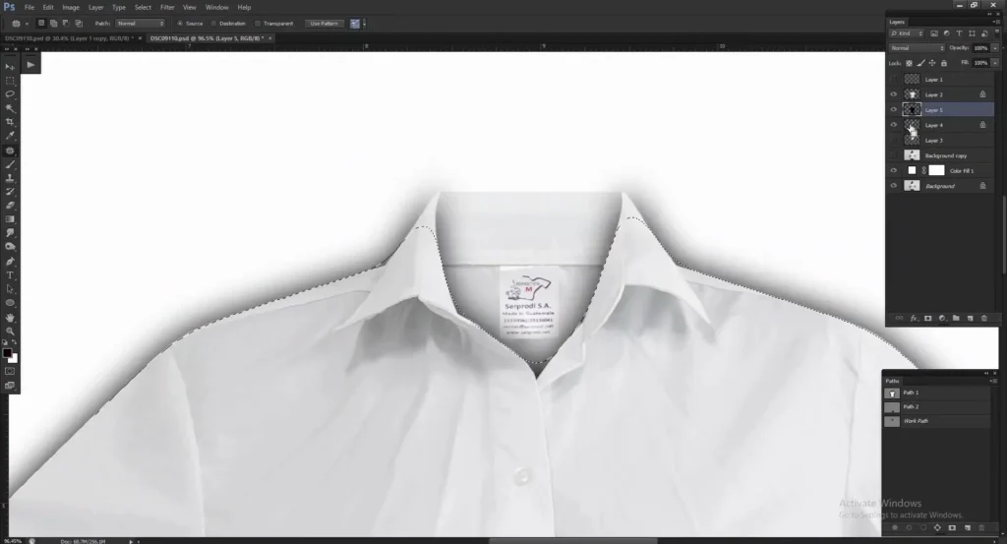1007x544 pixels.
Task: Click the delete layer trash icon
Action: click(x=984, y=319)
